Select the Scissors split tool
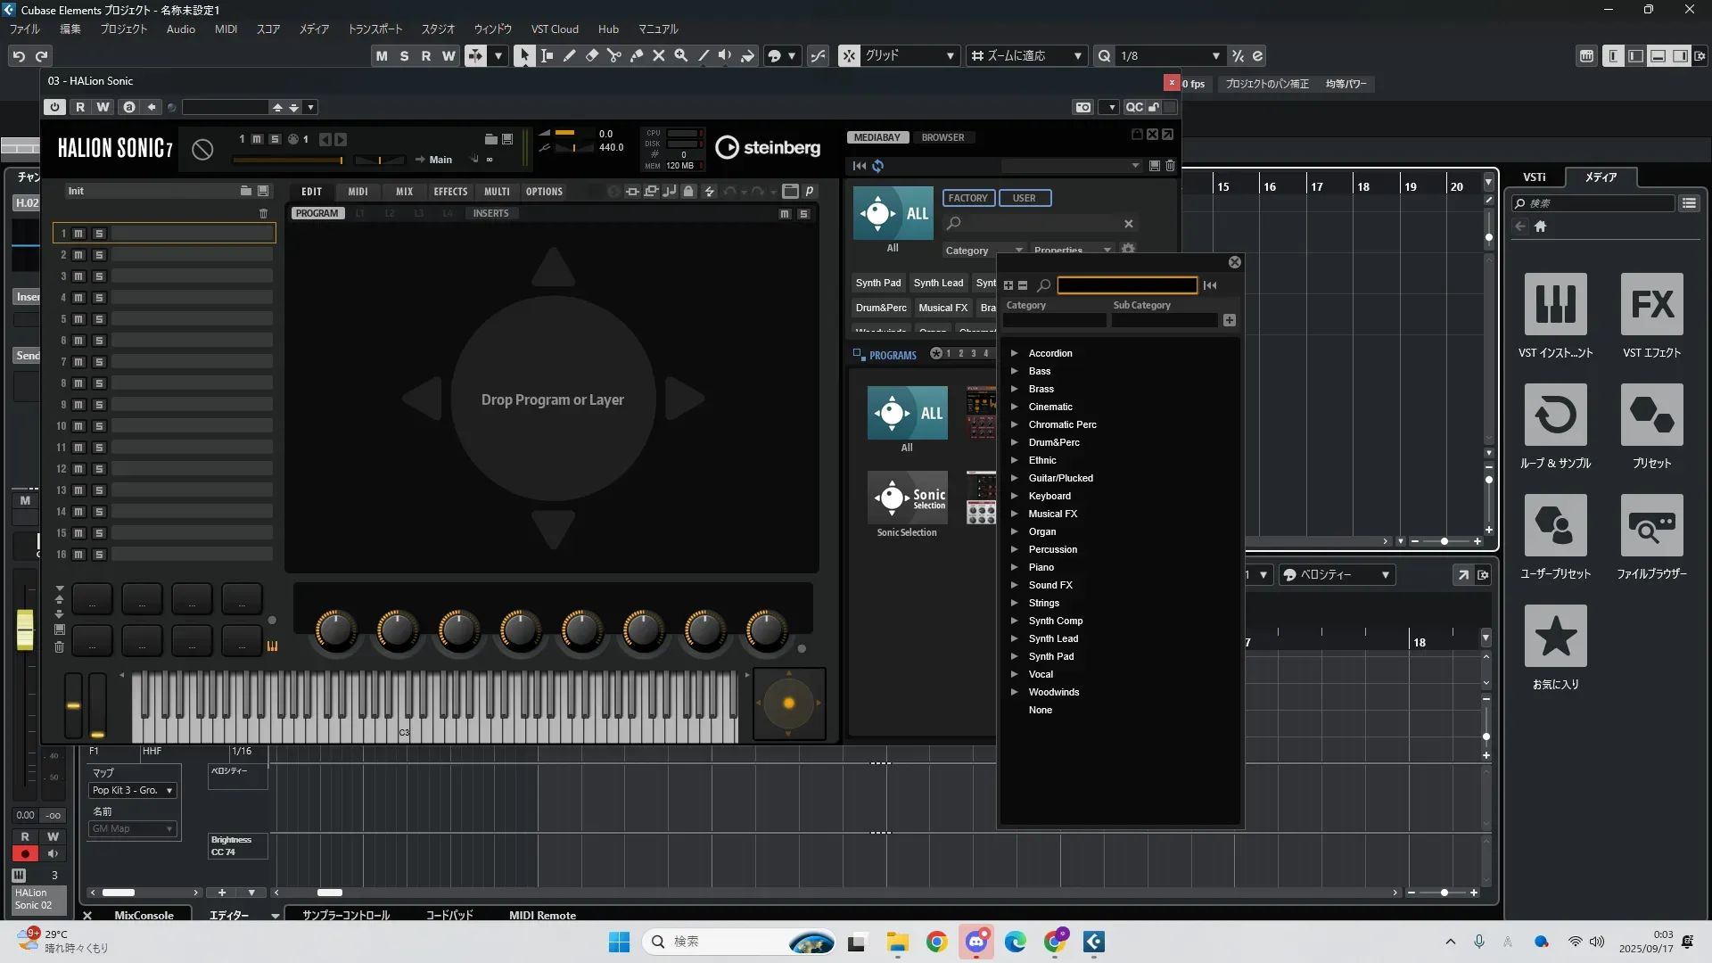The height and width of the screenshot is (963, 1712). 614,55
